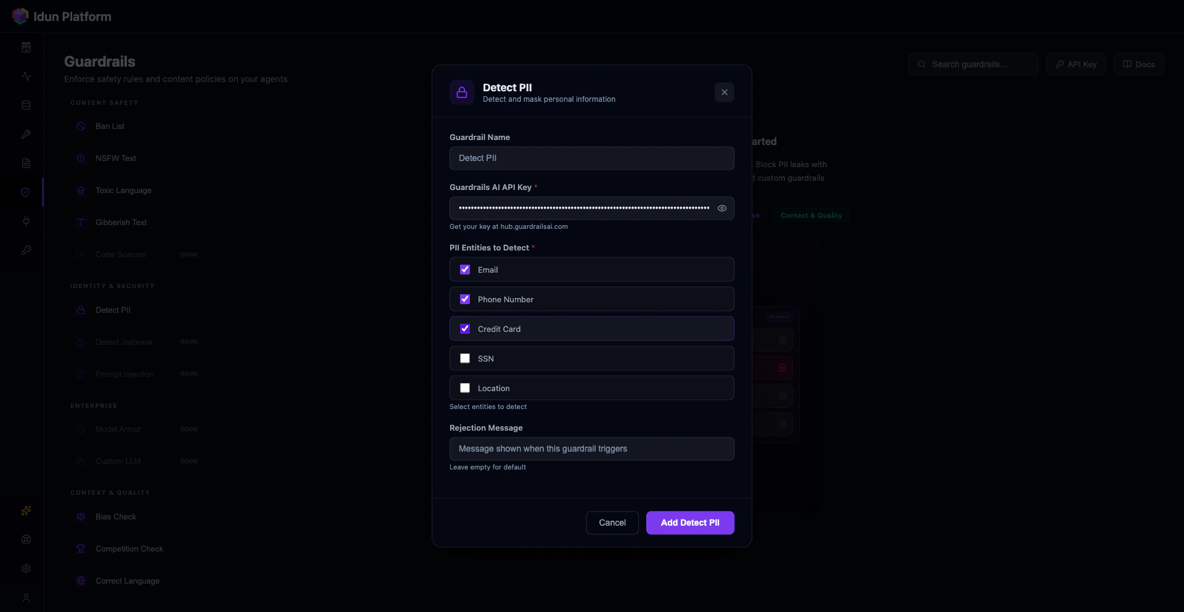Uncheck the Email entity checkbox
This screenshot has height=612, width=1184.
(x=465, y=270)
